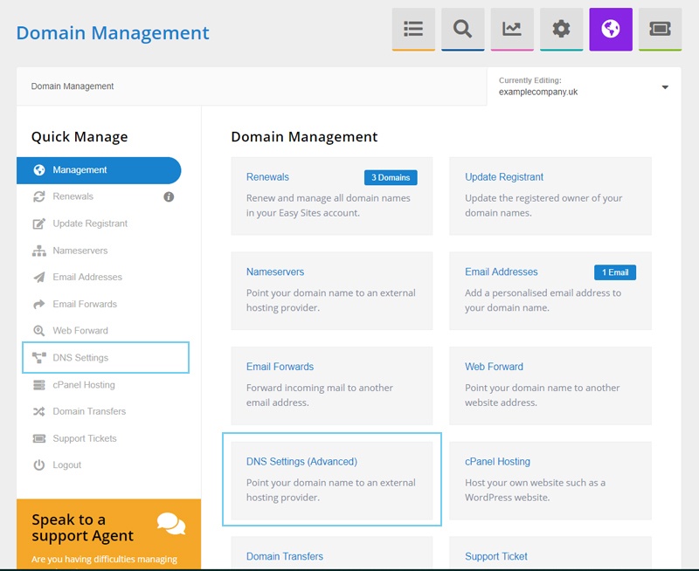Open Domain Transfers in the sidebar
This screenshot has width=699, height=571.
[89, 411]
